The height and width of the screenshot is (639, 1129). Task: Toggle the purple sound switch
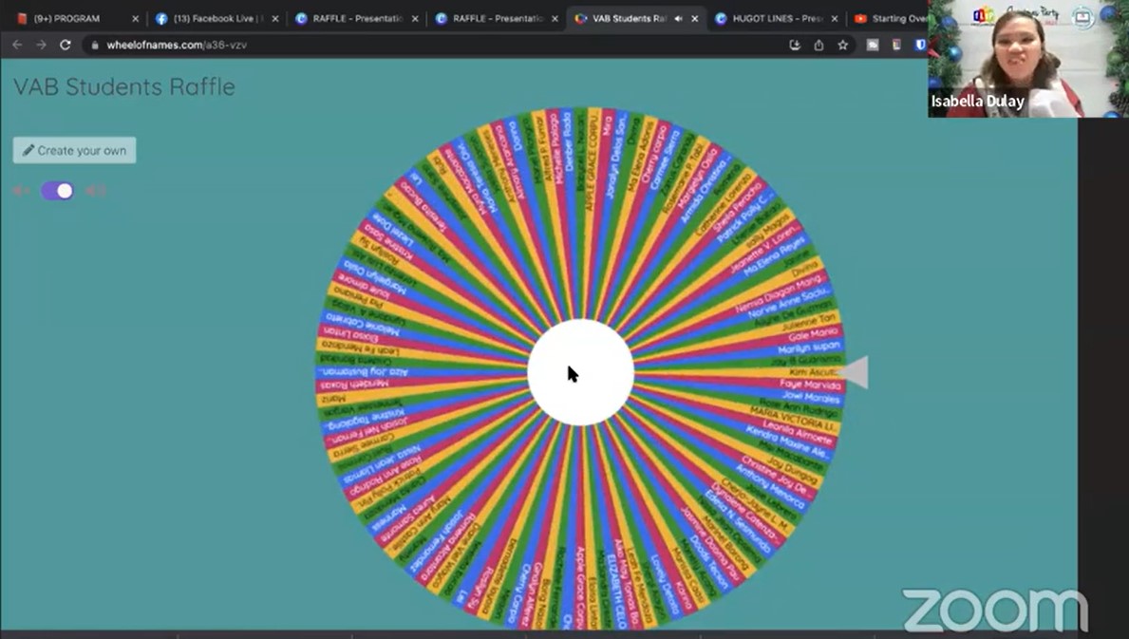click(x=57, y=191)
